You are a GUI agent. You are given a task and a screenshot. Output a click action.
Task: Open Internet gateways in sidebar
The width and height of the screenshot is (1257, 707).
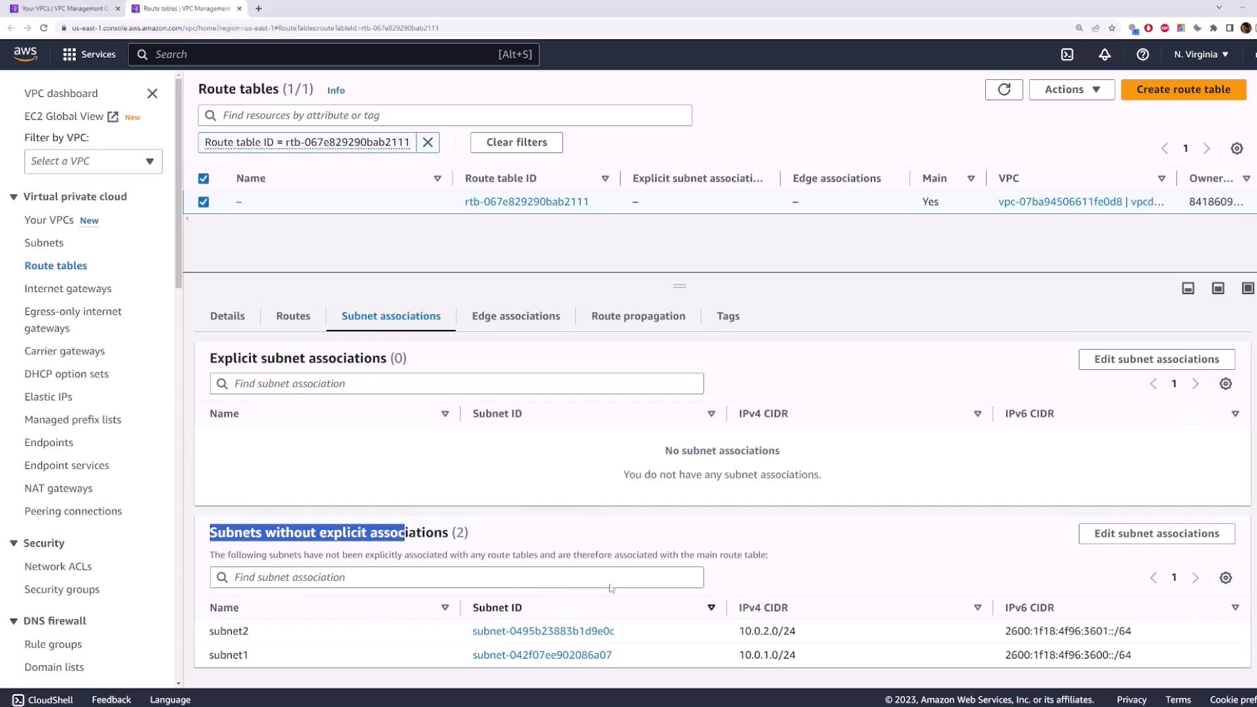click(67, 289)
